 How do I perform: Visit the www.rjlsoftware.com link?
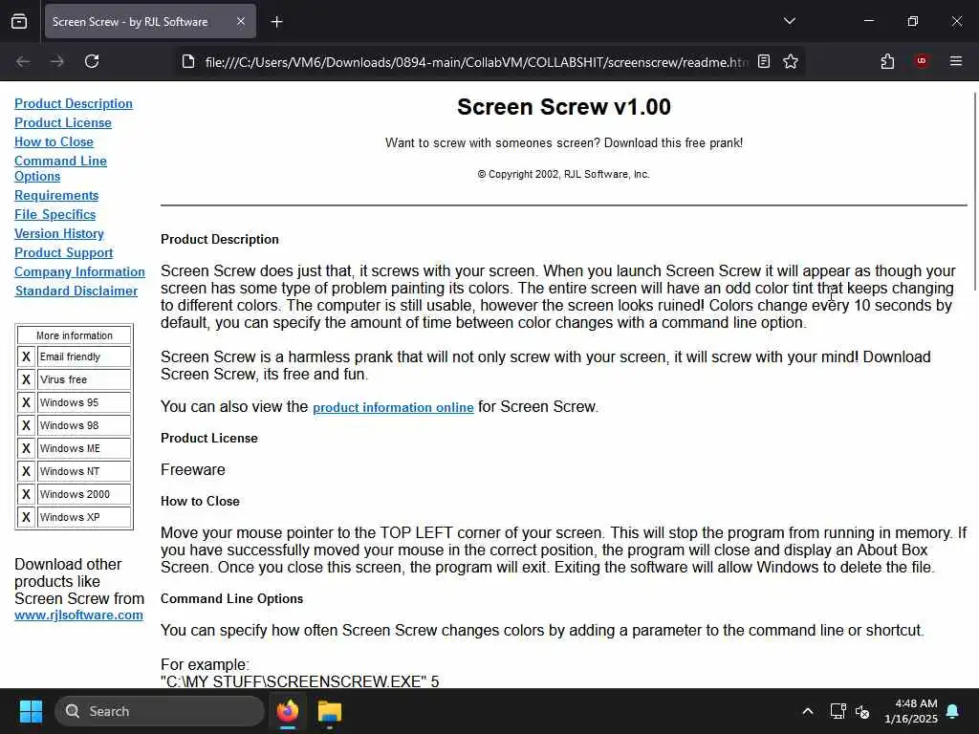[x=78, y=615]
